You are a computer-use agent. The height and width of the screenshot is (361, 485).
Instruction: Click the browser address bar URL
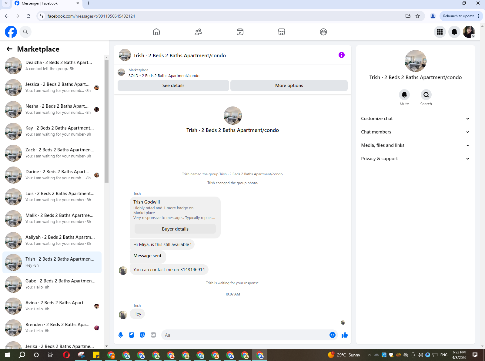click(91, 16)
